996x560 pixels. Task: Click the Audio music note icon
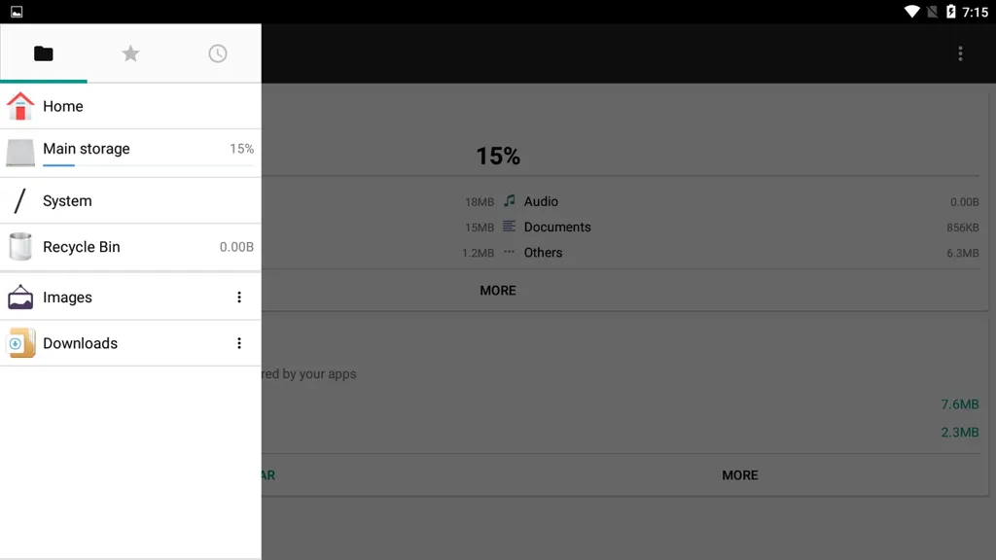[x=510, y=200]
